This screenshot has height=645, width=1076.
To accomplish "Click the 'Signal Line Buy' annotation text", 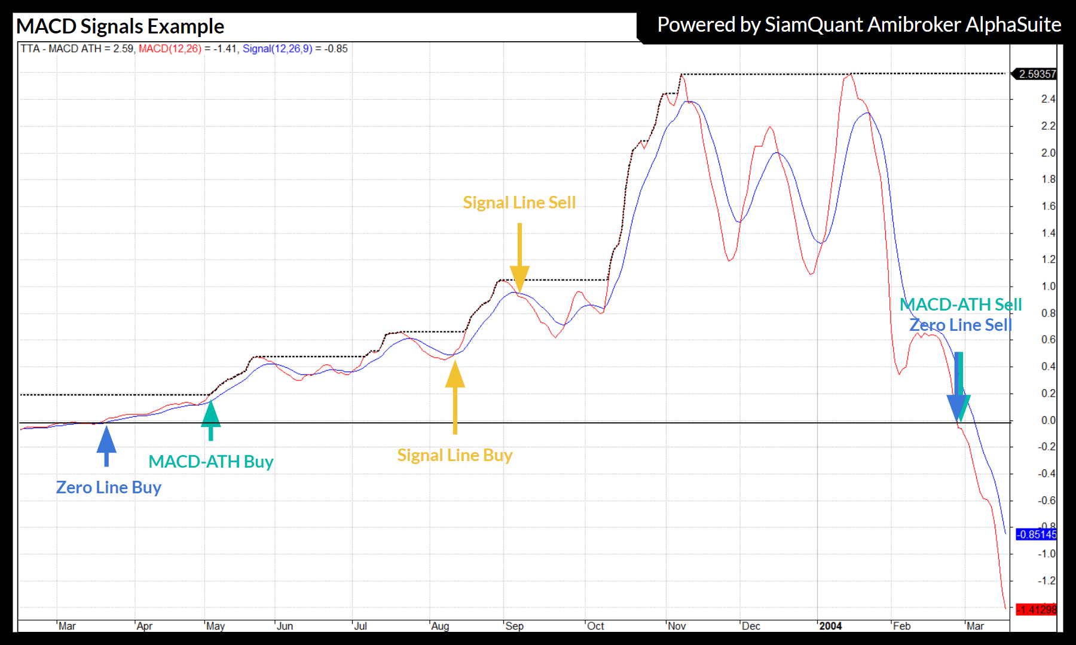I will 454,456.
